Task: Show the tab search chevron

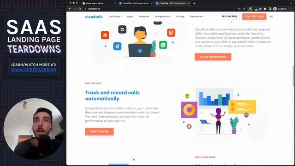Action: [x=291, y=3]
